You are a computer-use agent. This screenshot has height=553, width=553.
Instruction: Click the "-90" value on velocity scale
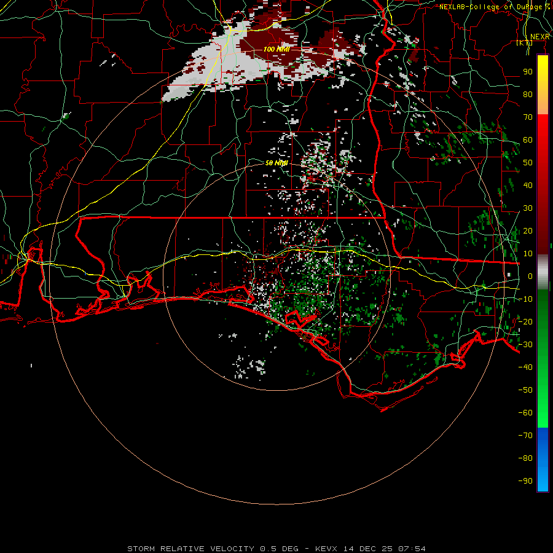coord(525,481)
